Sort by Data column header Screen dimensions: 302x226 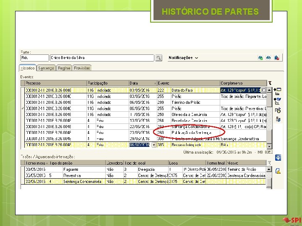click(x=143, y=83)
